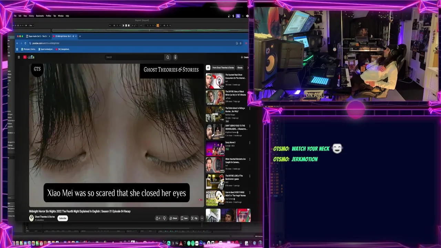Activate voice search microphone on YouTube
This screenshot has width=441, height=248.
click(175, 57)
